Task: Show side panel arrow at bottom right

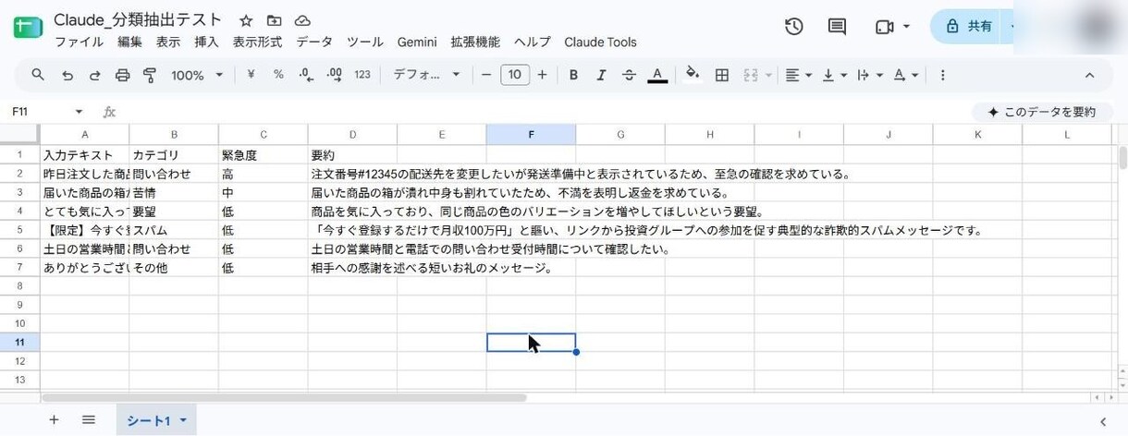Action: [1103, 421]
